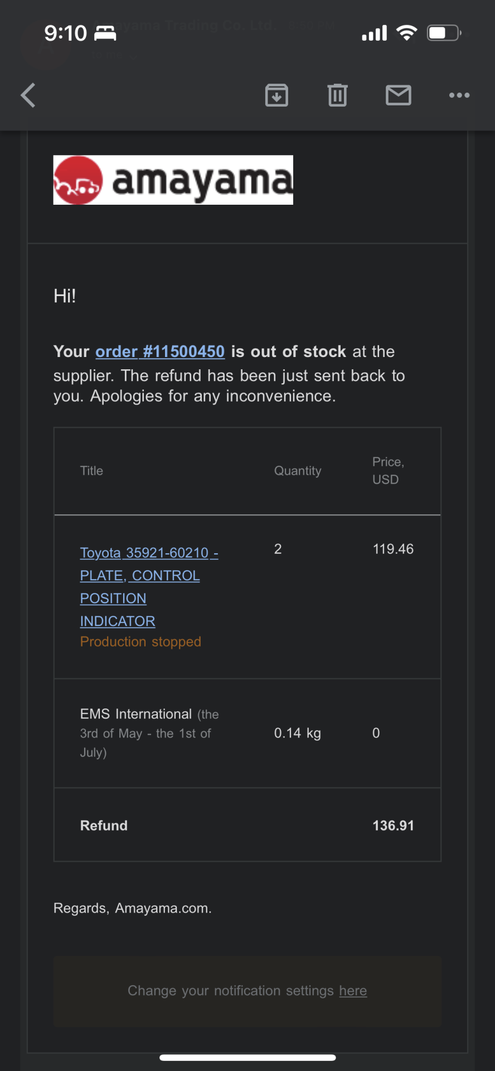Tap the amayama logo image
The width and height of the screenshot is (495, 1071).
(x=173, y=180)
